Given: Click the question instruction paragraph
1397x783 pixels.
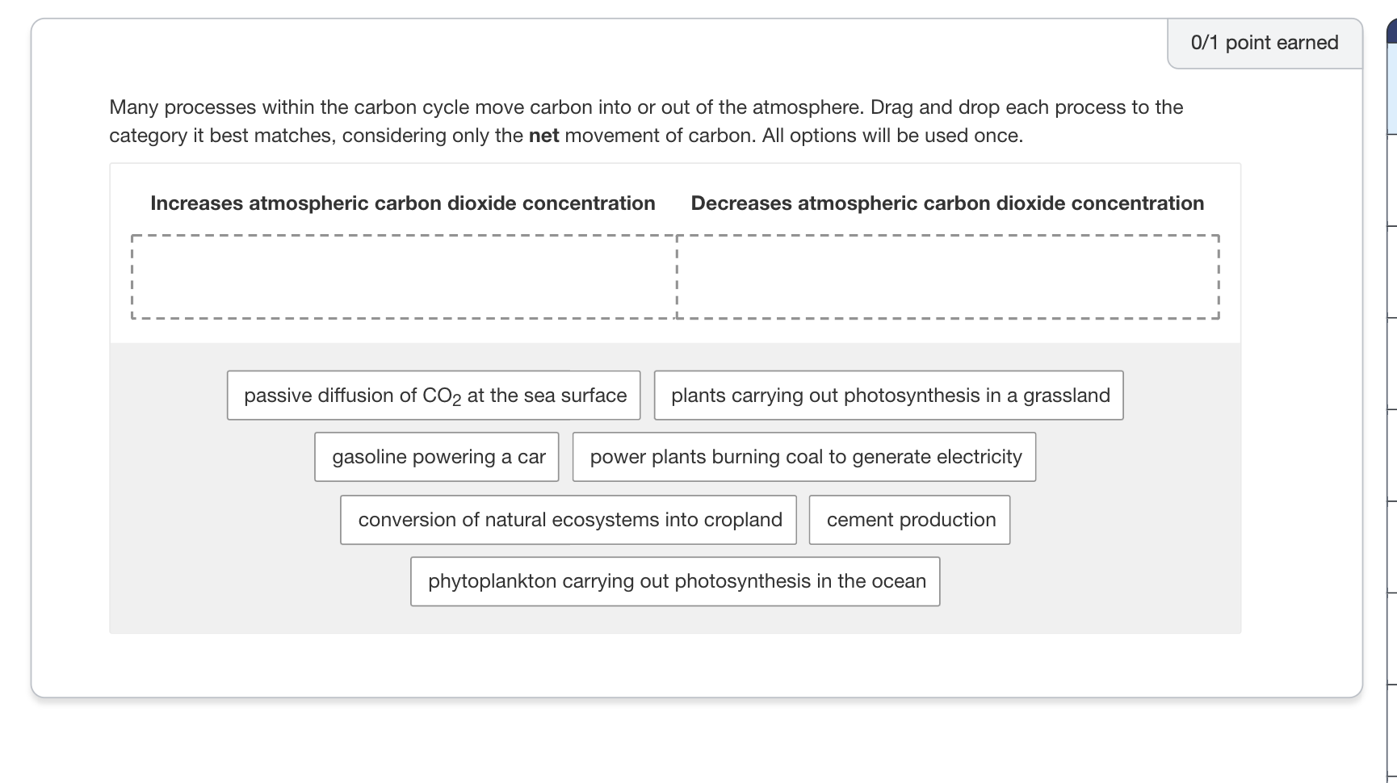Looking at the screenshot, I should (646, 120).
